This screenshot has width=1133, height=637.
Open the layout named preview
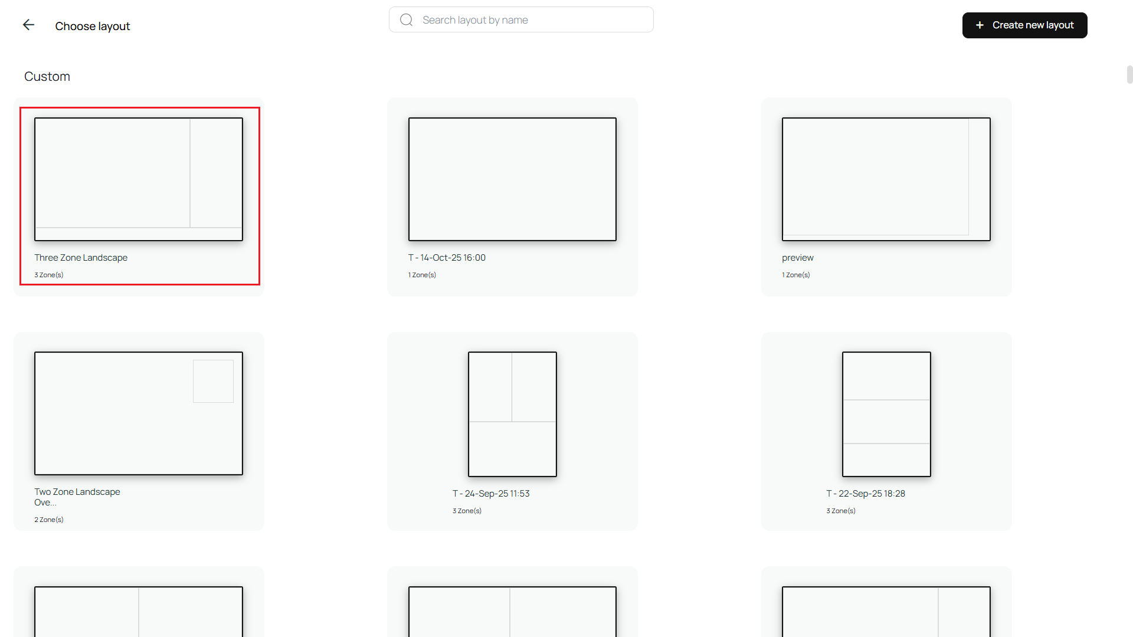coord(886,179)
